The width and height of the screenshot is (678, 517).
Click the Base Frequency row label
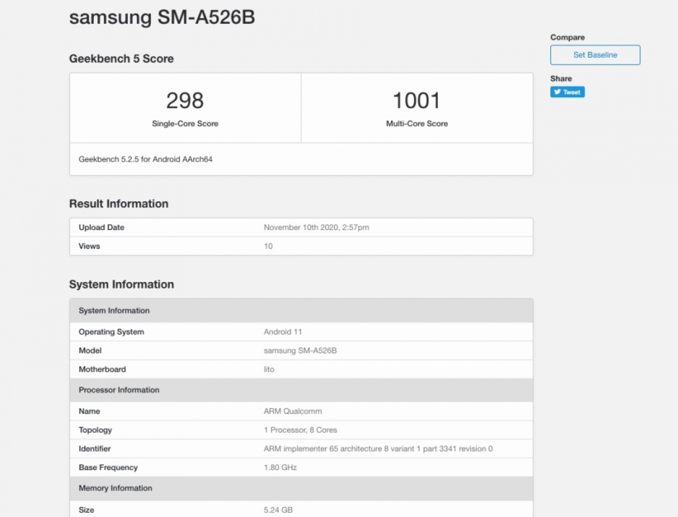click(x=108, y=467)
